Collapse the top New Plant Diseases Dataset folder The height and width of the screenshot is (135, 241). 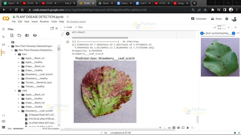pyautogui.click(x=8, y=46)
